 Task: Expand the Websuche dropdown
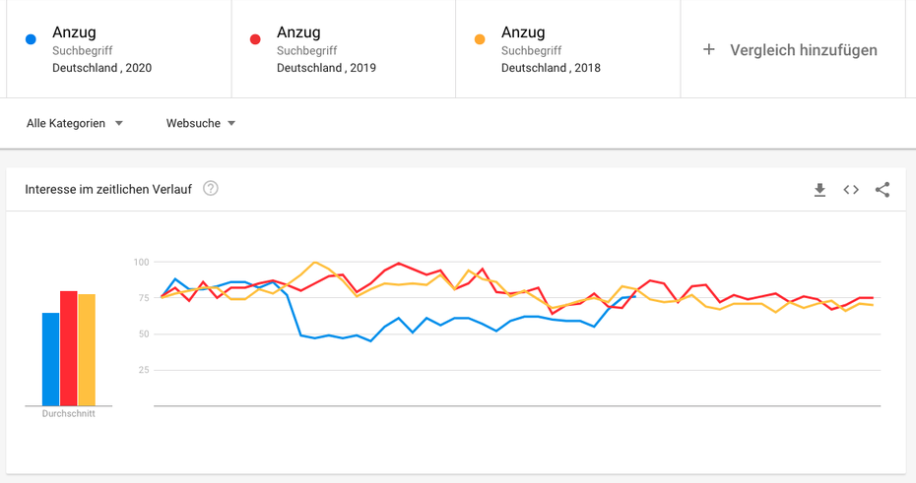point(200,123)
